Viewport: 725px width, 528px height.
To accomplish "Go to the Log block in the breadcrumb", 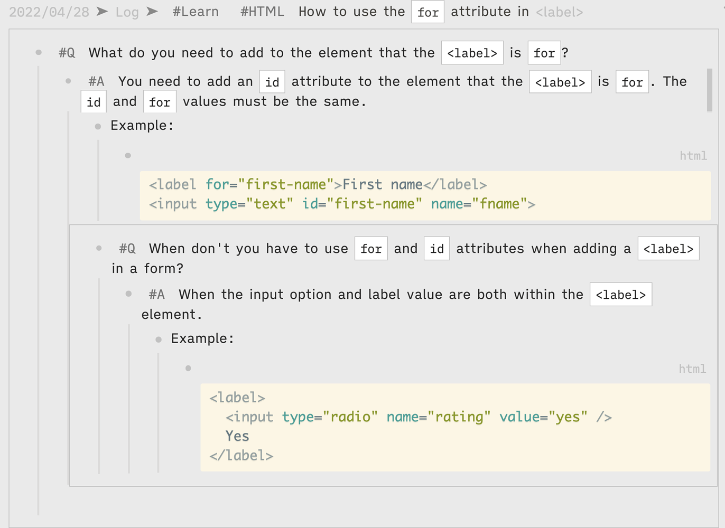I will [127, 12].
